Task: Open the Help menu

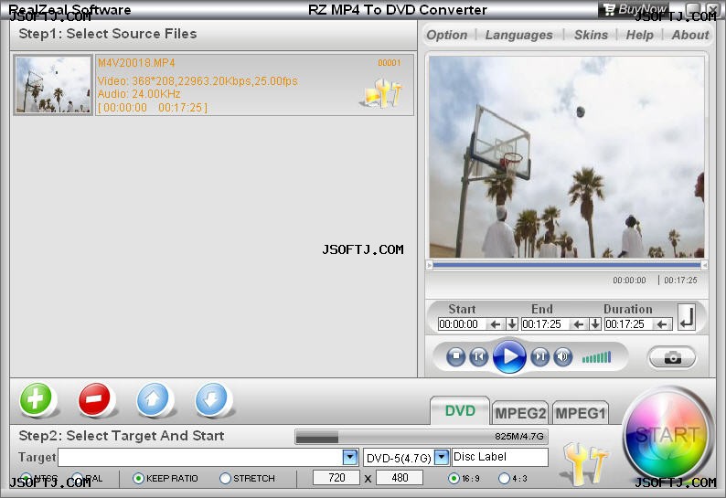Action: click(x=640, y=35)
